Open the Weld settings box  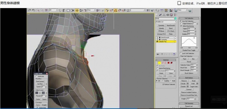pos(197,84)
